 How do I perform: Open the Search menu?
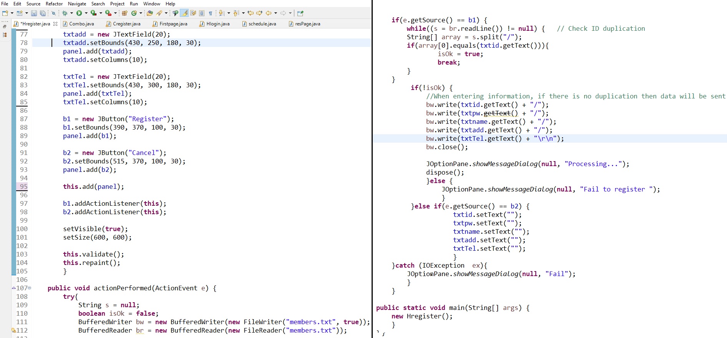tap(98, 3)
